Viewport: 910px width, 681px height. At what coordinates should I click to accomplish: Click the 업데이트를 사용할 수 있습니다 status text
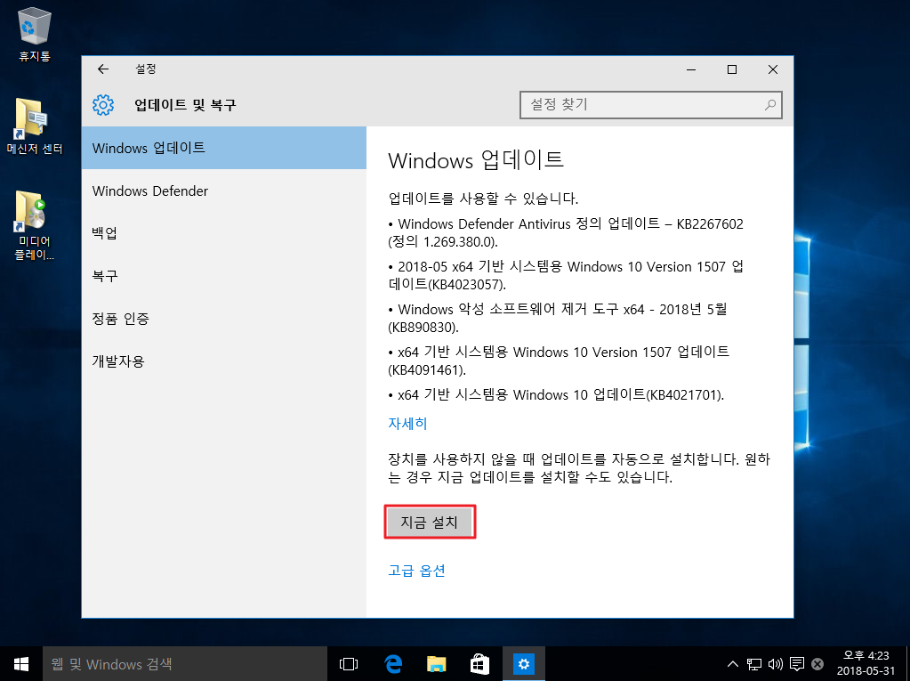pyautogui.click(x=483, y=199)
